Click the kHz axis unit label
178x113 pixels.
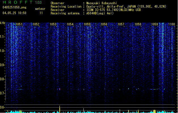3,23
